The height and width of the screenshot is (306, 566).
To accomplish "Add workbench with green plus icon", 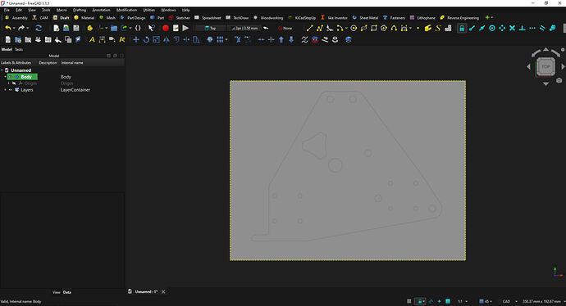I will point(487,18).
